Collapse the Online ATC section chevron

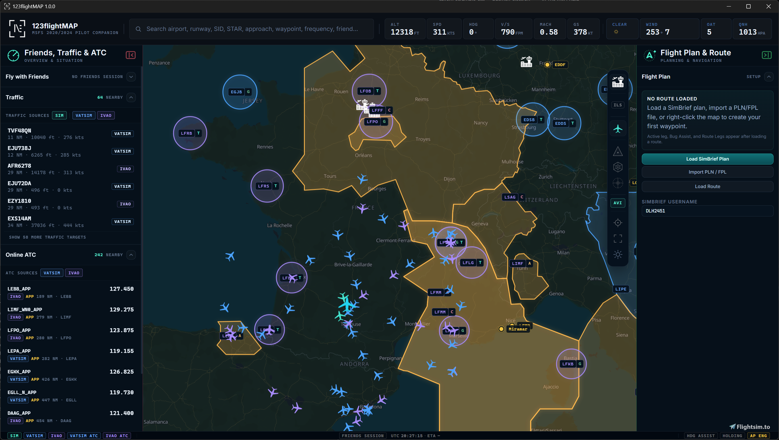(131, 255)
